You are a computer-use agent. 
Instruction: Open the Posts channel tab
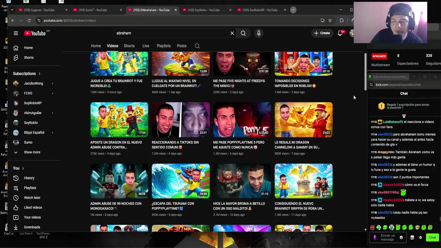[x=182, y=46]
